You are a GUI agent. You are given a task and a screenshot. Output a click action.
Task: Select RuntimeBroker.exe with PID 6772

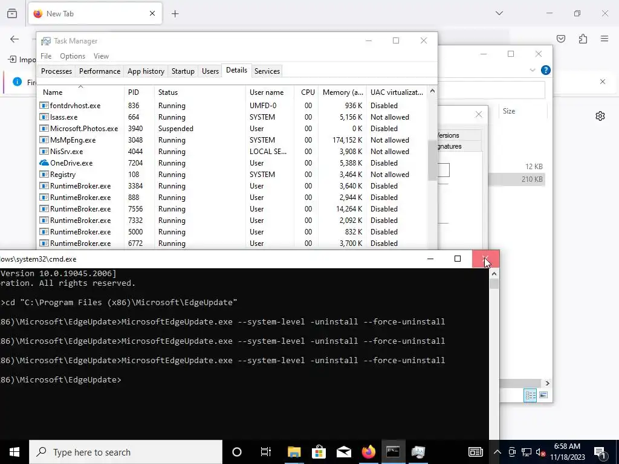(232, 243)
